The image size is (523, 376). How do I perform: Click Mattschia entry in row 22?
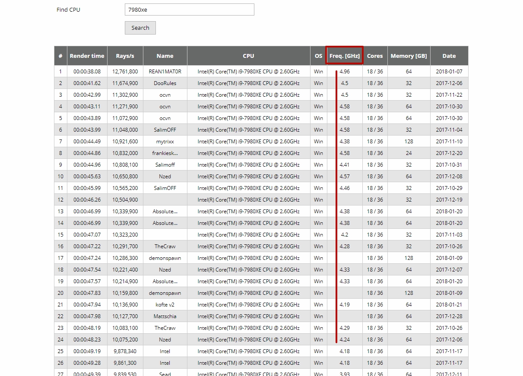pyautogui.click(x=165, y=316)
